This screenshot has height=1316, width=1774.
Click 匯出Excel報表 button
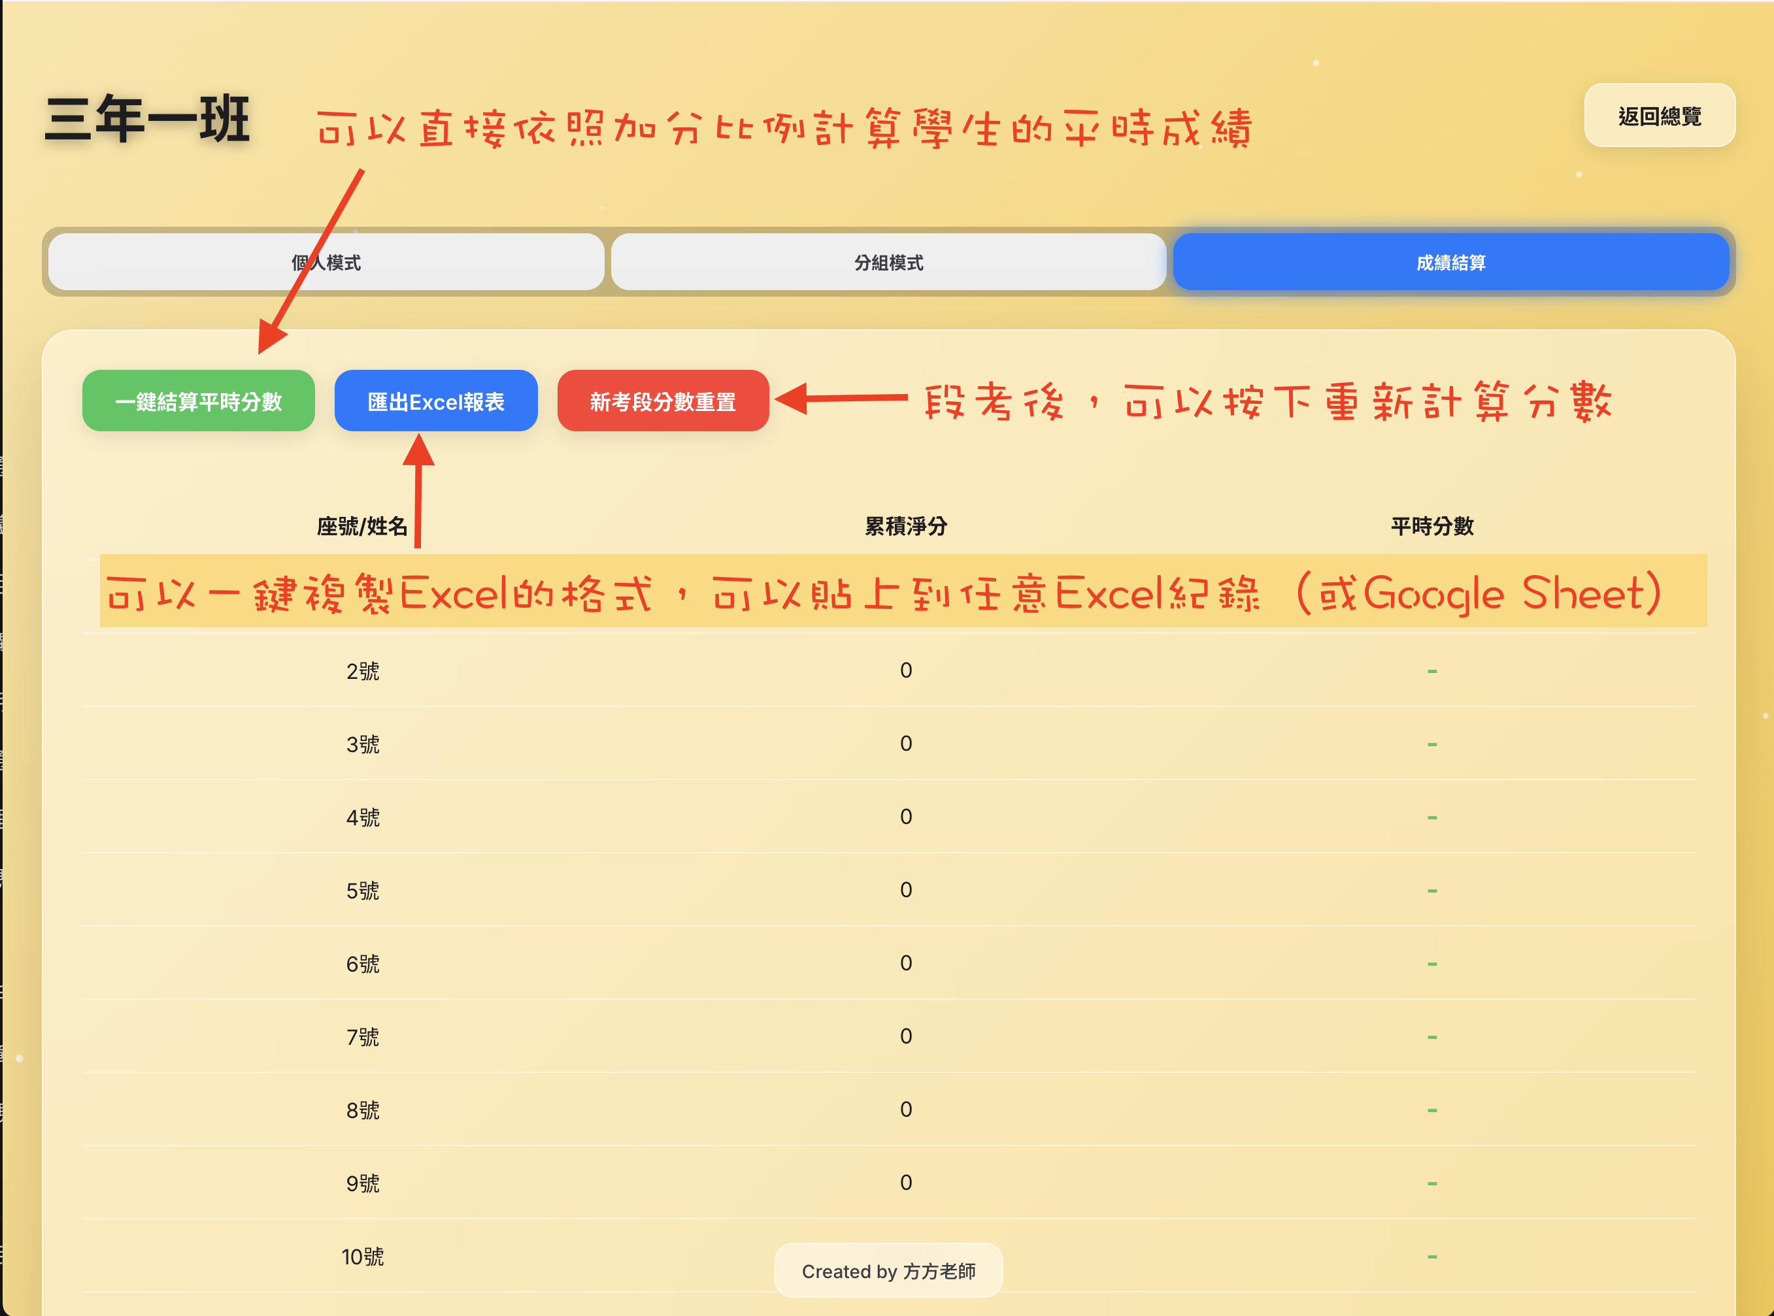click(x=436, y=401)
